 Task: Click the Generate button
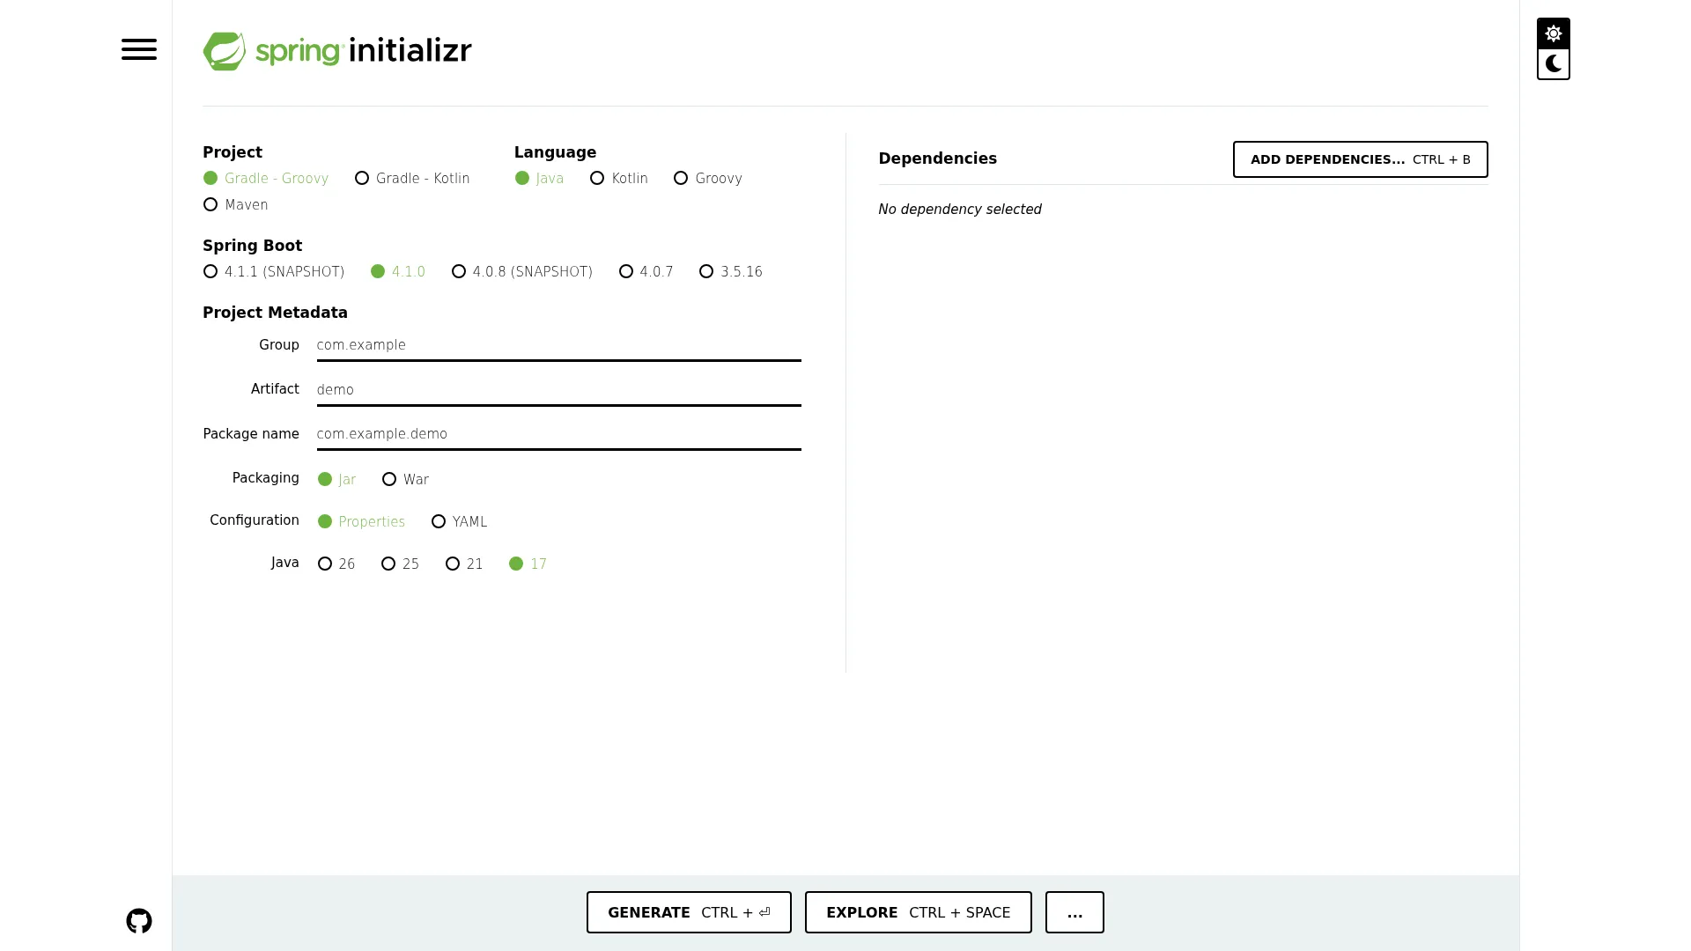[689, 912]
